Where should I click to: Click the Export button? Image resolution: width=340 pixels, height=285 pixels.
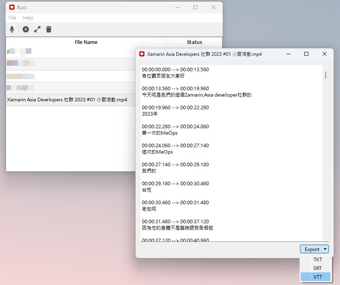[312, 249]
